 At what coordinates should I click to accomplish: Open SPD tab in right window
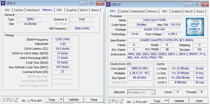[x=164, y=11]
